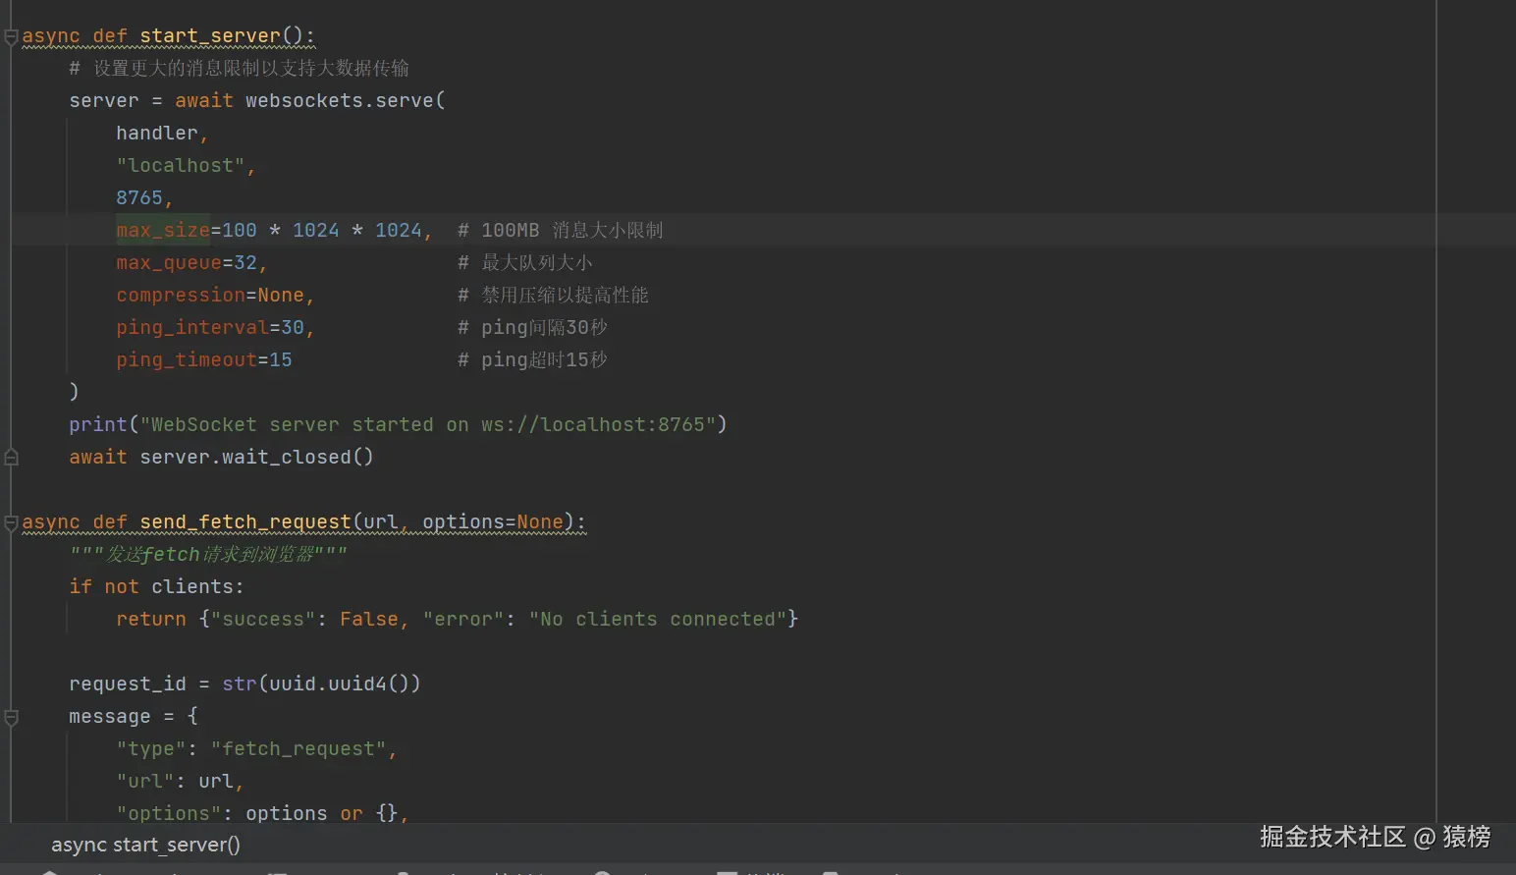Click the handler argument
This screenshot has height=875, width=1516.
pos(157,133)
